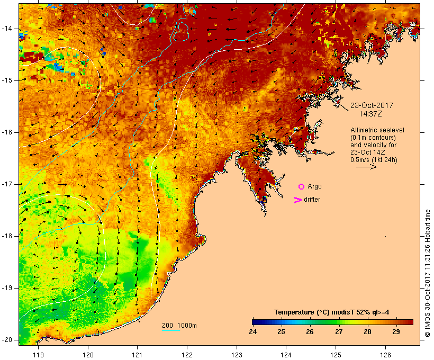Click latitude label -19
Screen dimensions: 434x360
(x=7, y=288)
